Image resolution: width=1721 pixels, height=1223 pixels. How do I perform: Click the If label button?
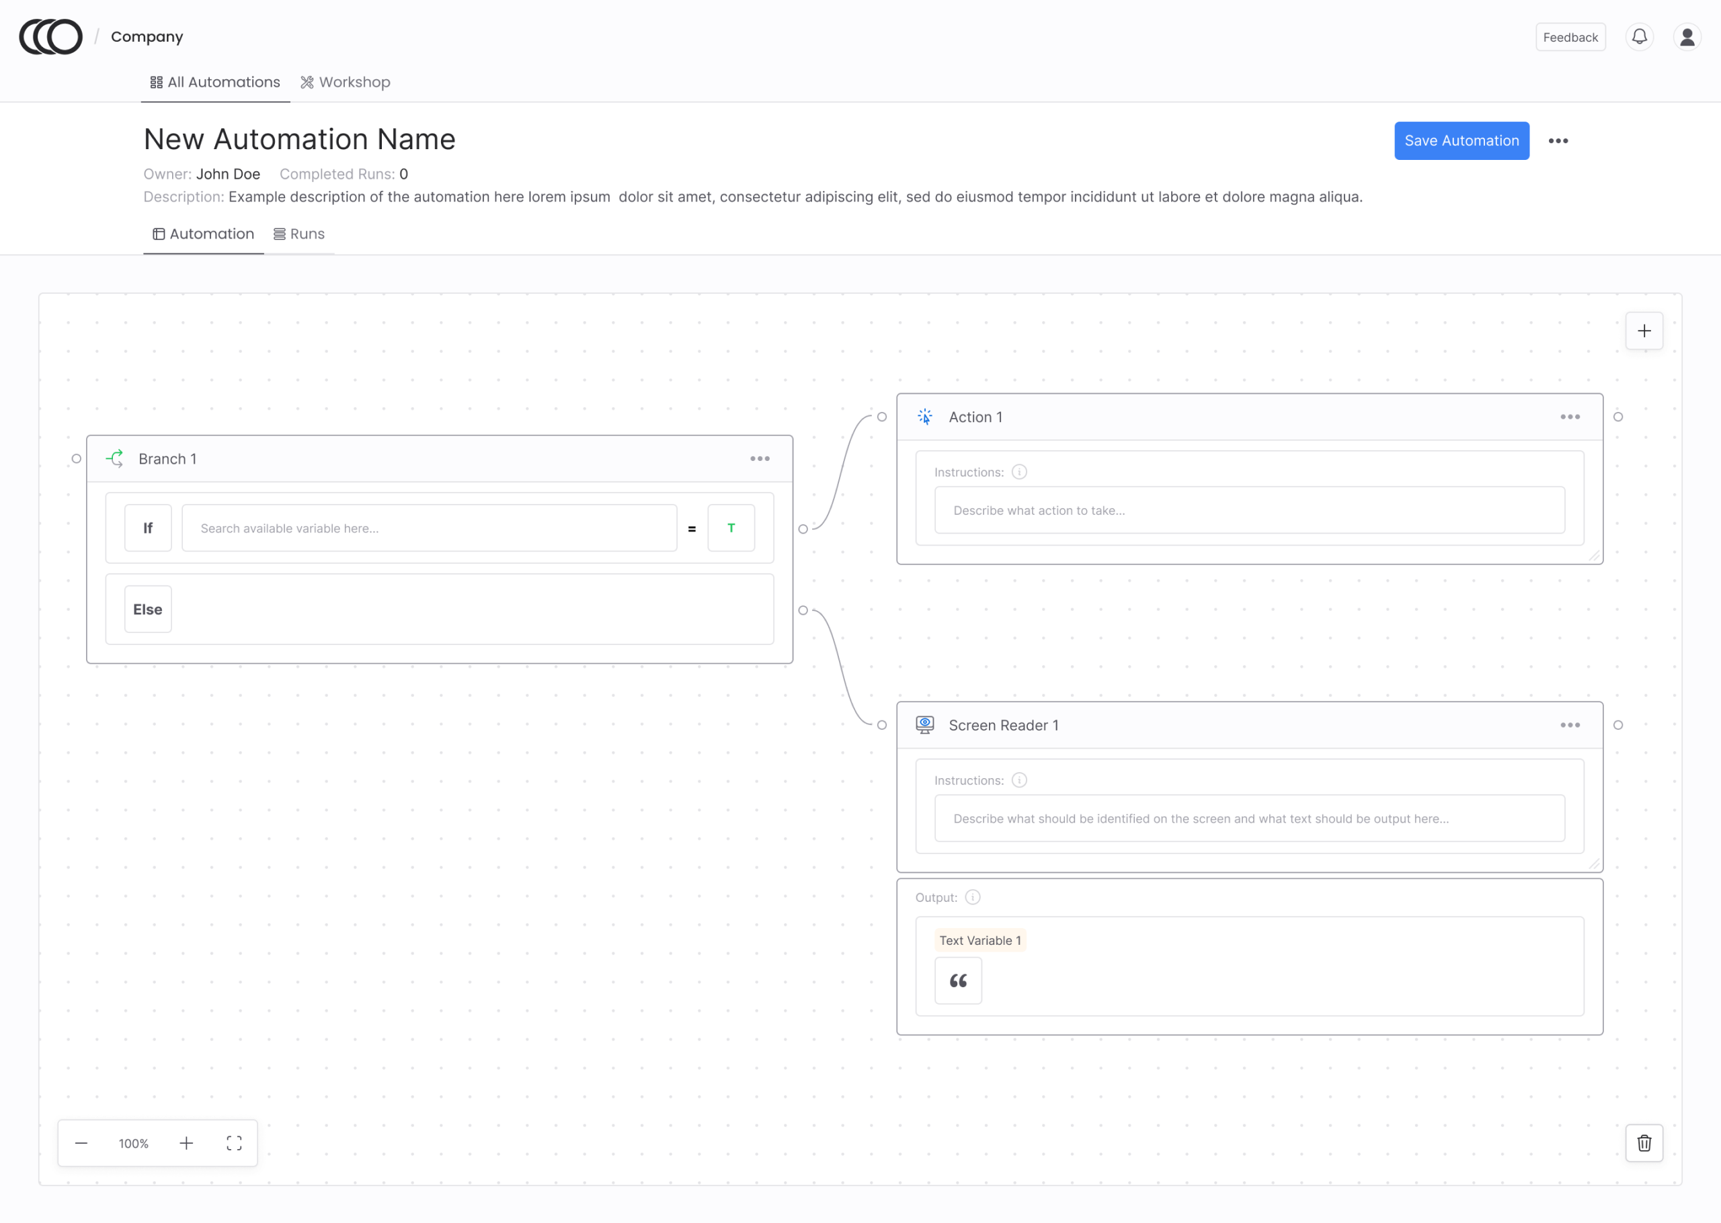148,528
